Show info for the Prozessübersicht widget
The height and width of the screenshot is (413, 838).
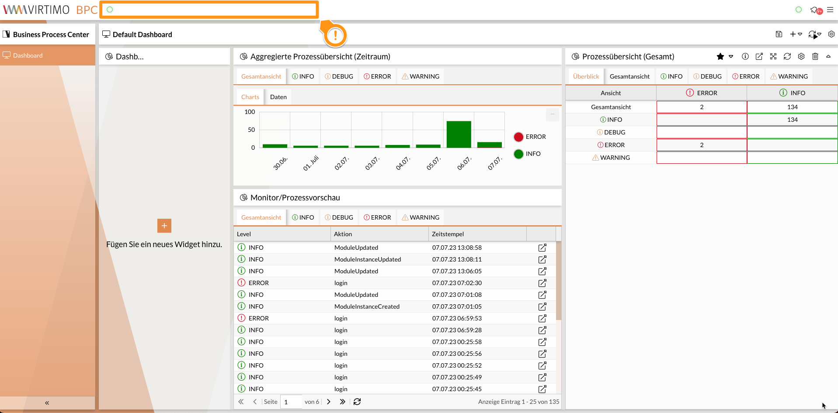click(745, 56)
